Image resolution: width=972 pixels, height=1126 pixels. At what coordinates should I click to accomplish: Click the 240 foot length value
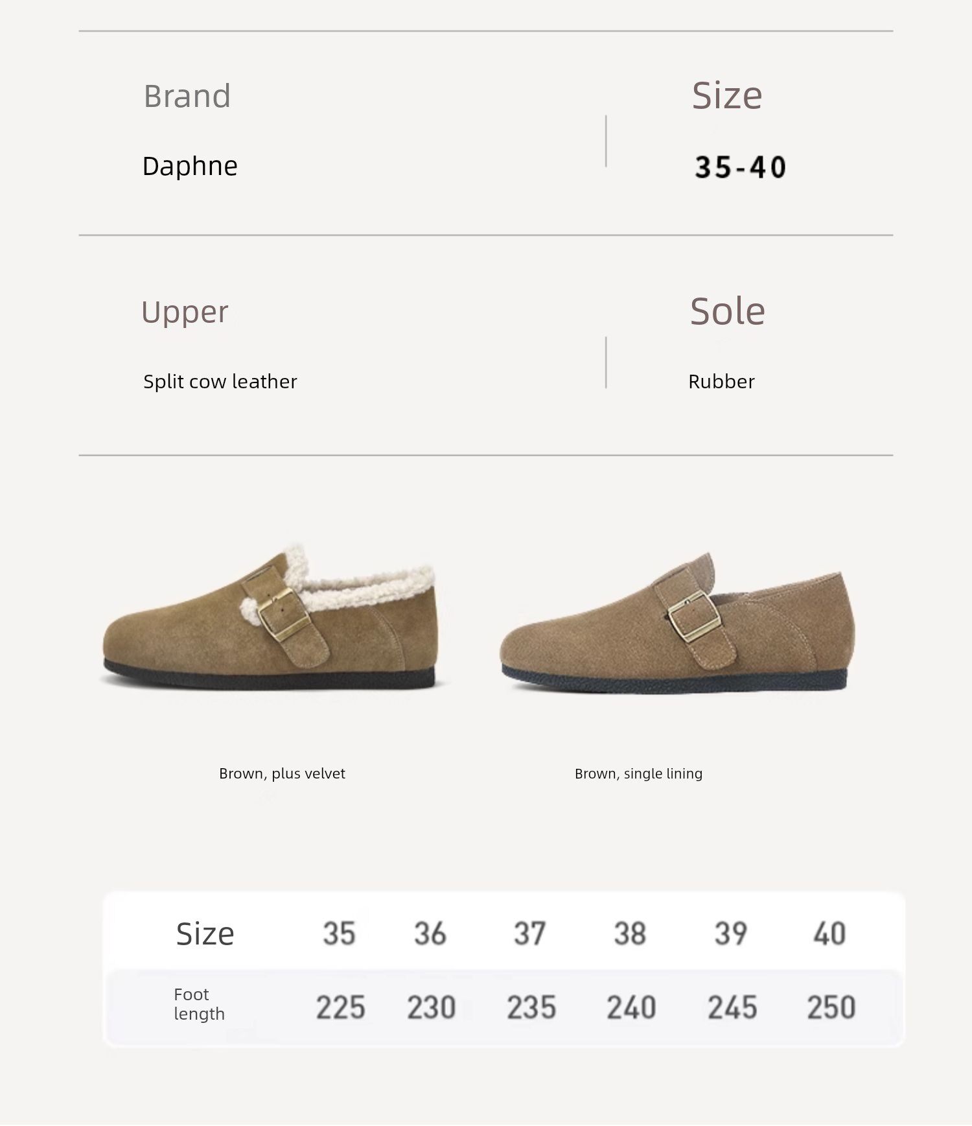click(x=631, y=1008)
